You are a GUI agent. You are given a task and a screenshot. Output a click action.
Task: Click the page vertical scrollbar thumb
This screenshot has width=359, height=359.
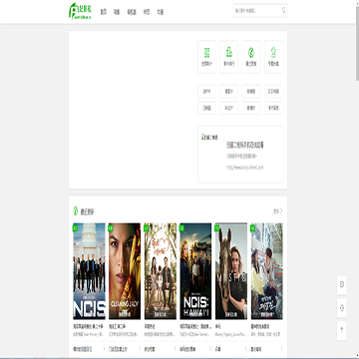[357, 40]
